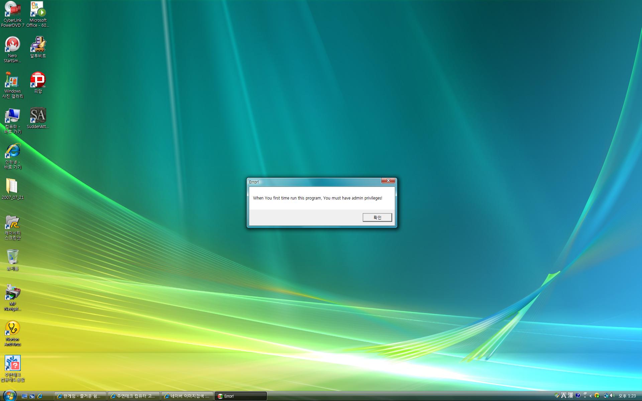This screenshot has width=642, height=401.
Task: Close the Error! dialog window
Action: [x=388, y=181]
